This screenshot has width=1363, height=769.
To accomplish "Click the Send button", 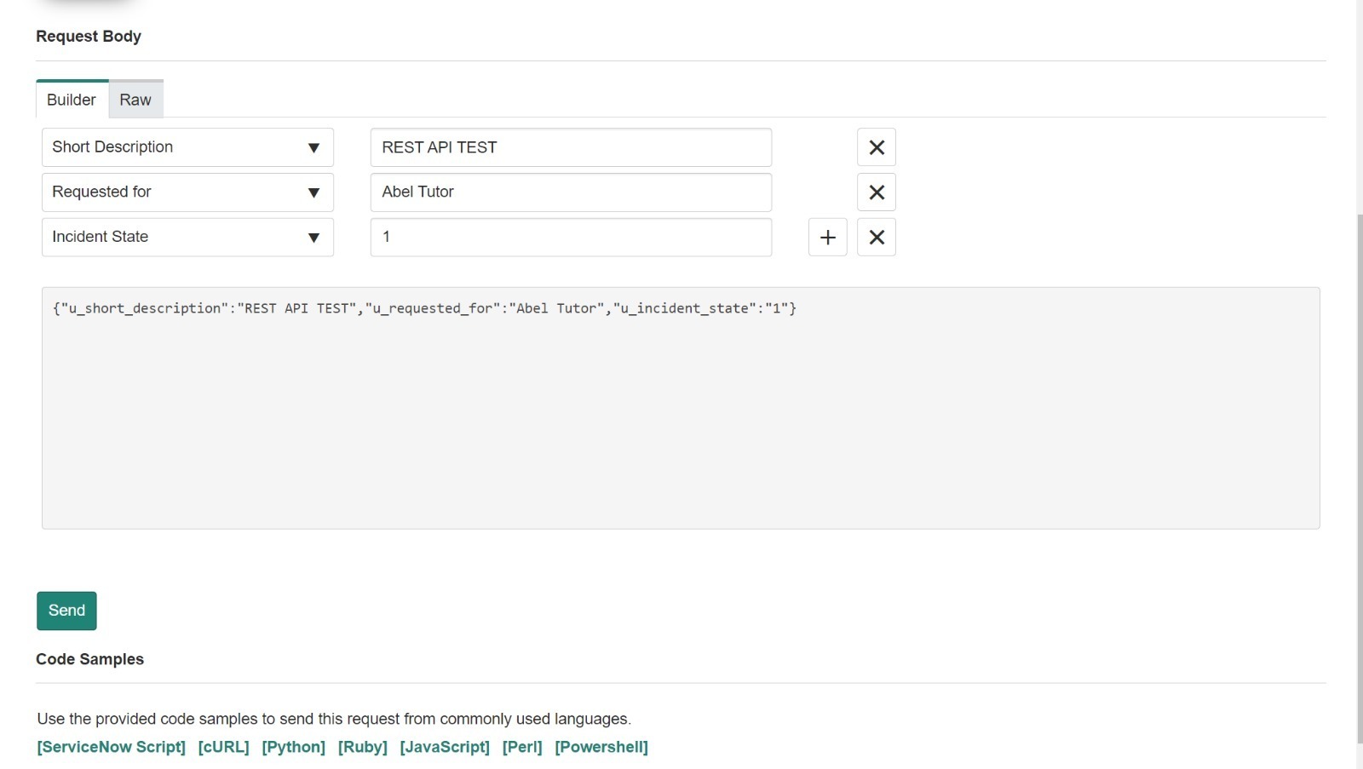I will (x=66, y=611).
